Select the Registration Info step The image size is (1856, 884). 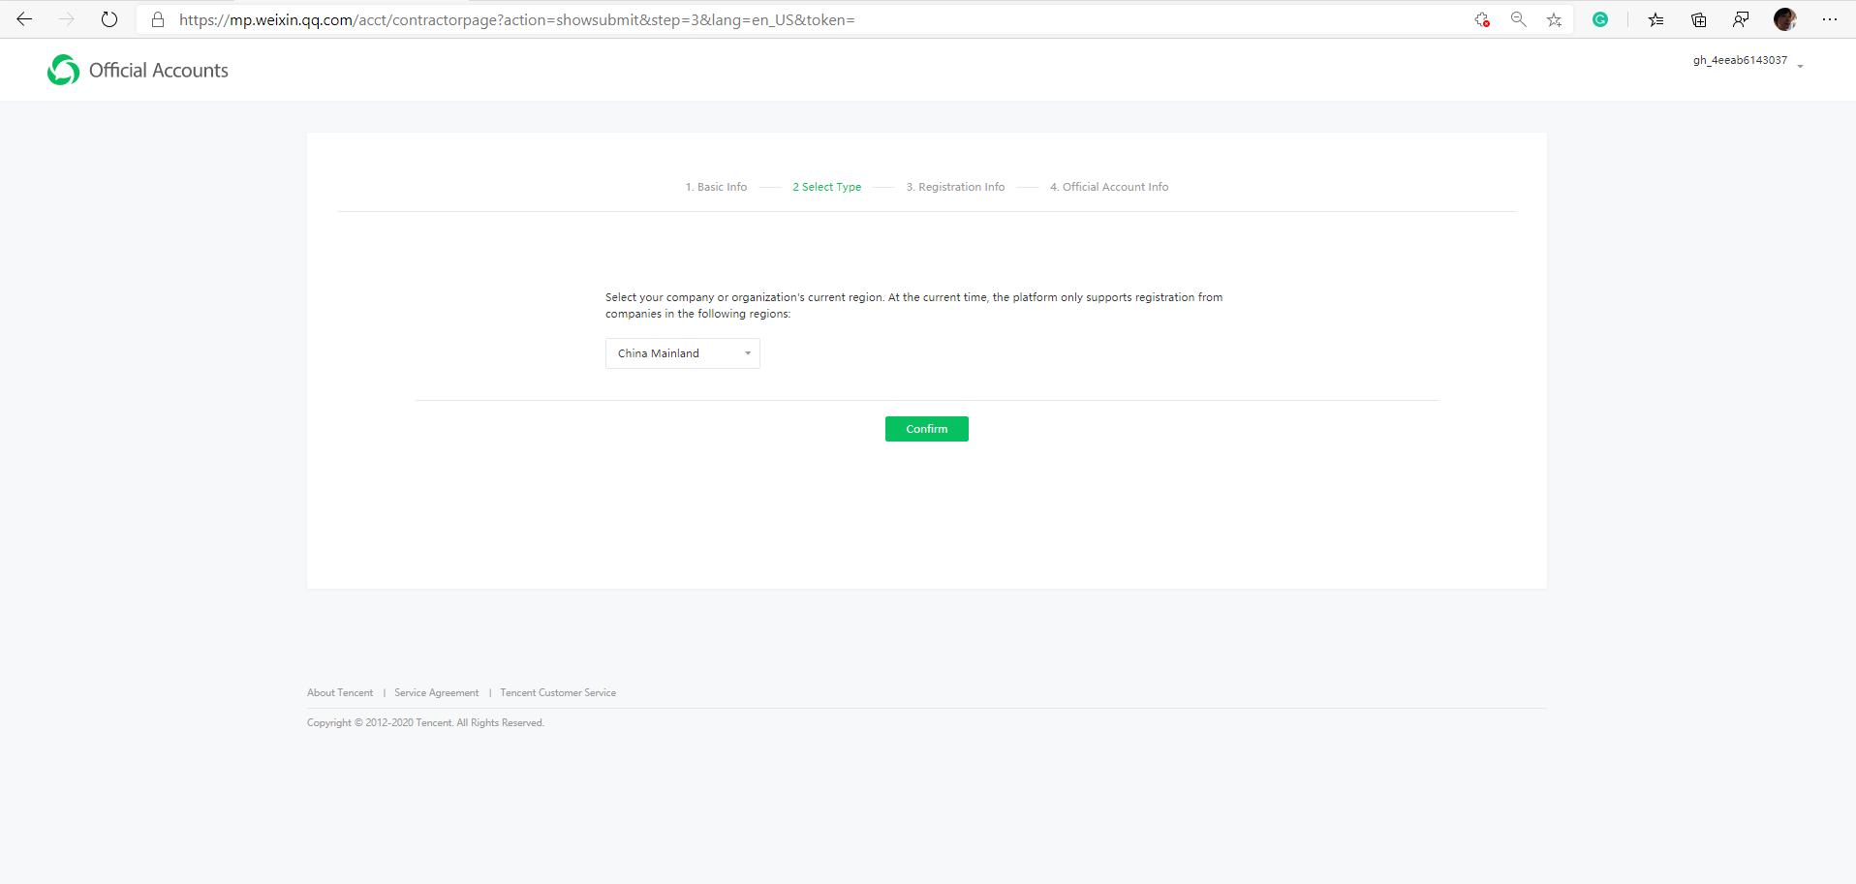(955, 187)
